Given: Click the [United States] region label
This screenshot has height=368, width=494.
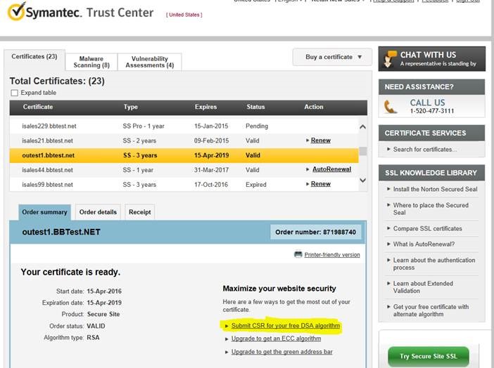Looking at the screenshot, I should coord(184,15).
